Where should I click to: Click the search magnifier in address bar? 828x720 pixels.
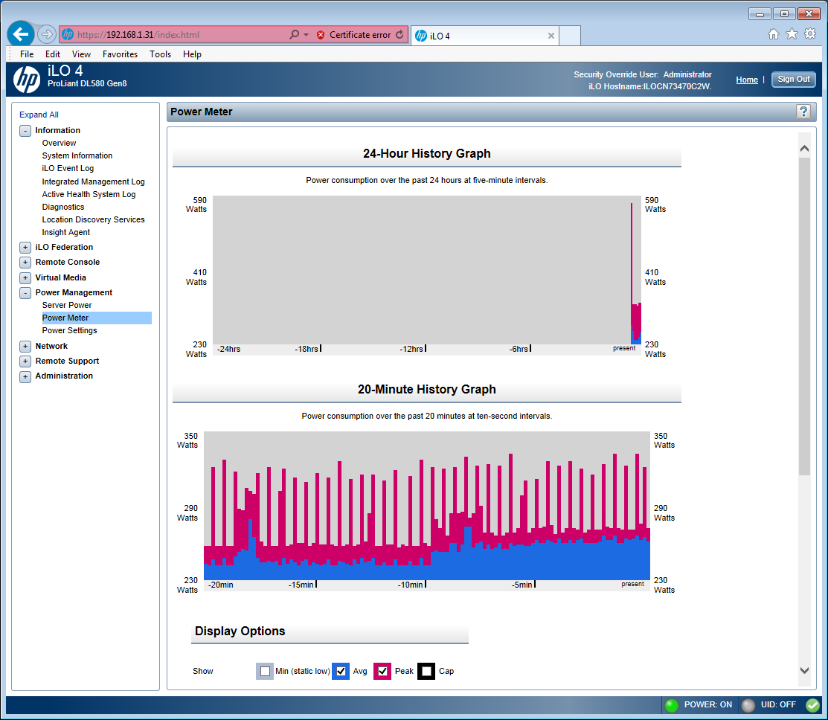[x=295, y=35]
